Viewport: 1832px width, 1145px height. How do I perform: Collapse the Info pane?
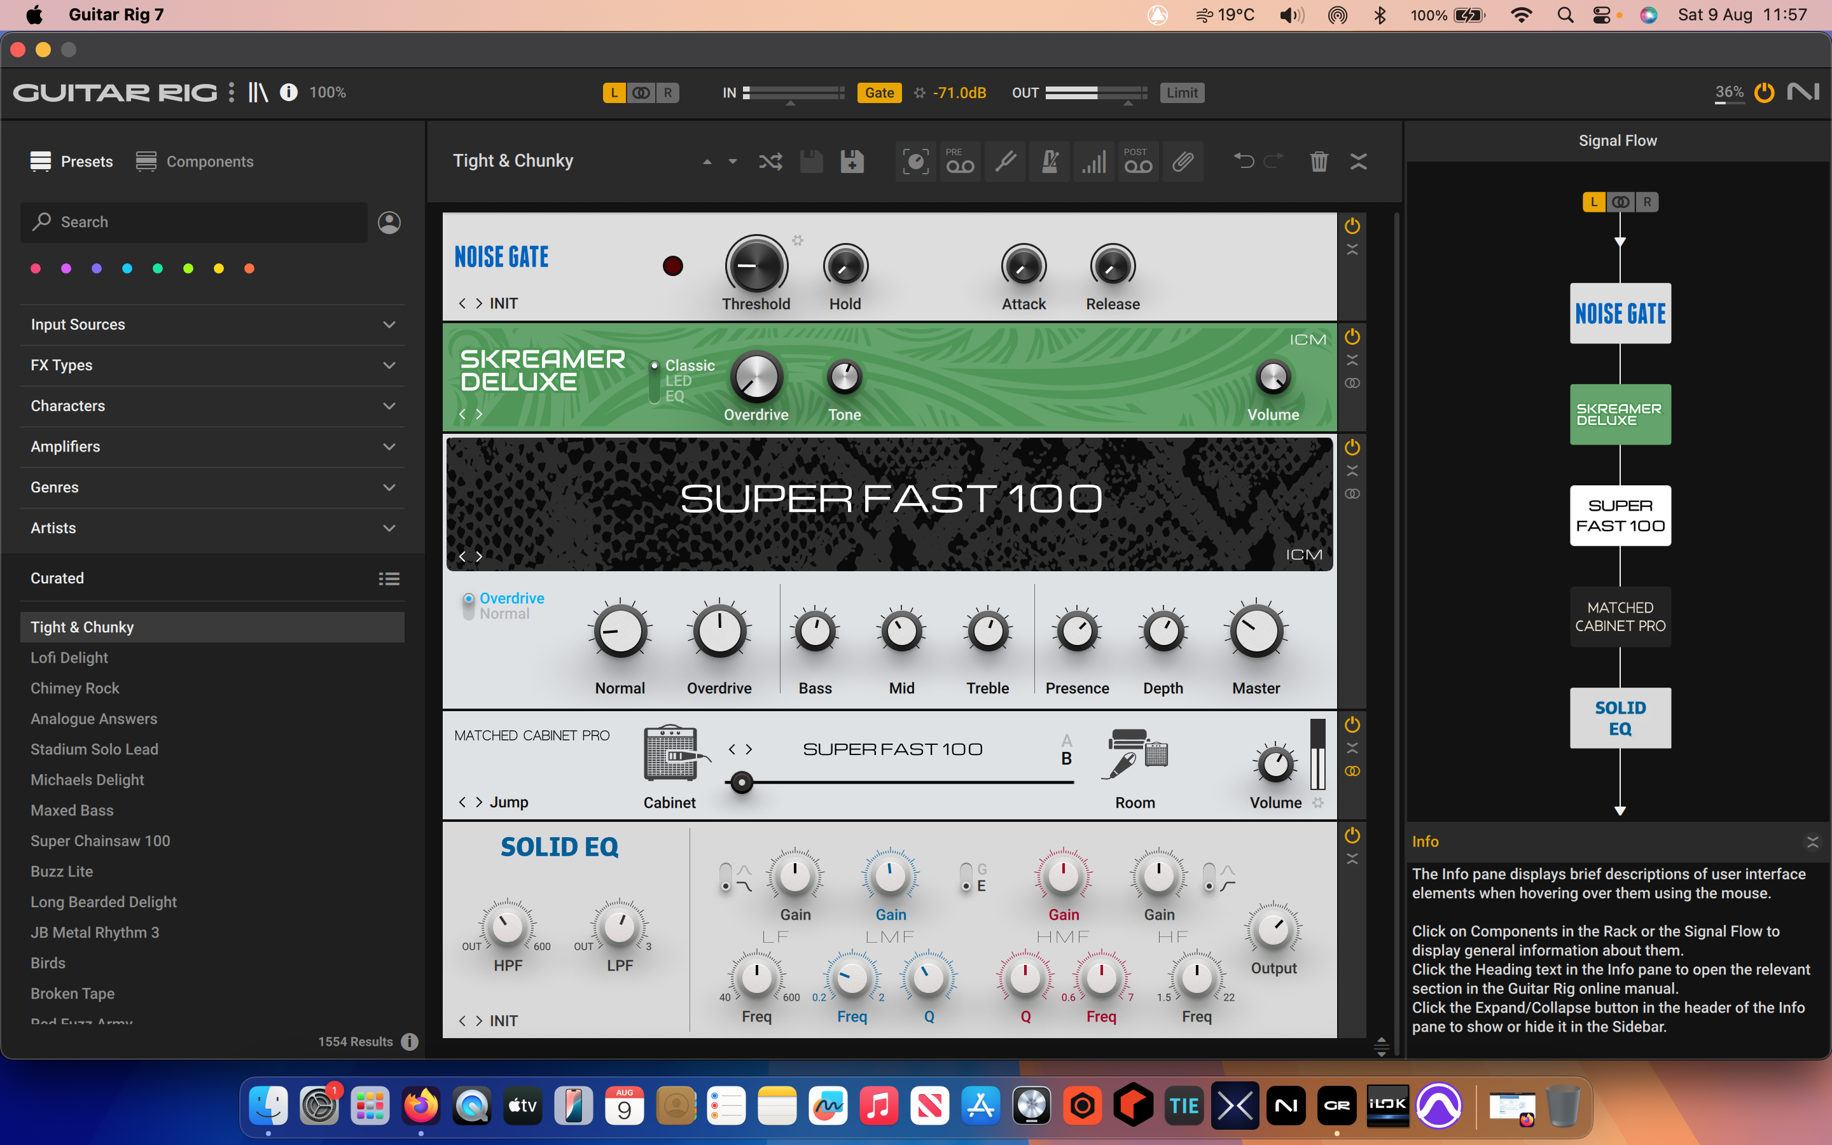[x=1812, y=842]
